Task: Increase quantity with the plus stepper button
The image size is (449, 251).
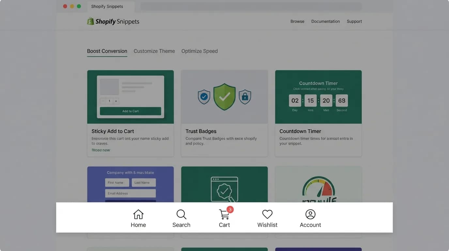Action: point(116,101)
